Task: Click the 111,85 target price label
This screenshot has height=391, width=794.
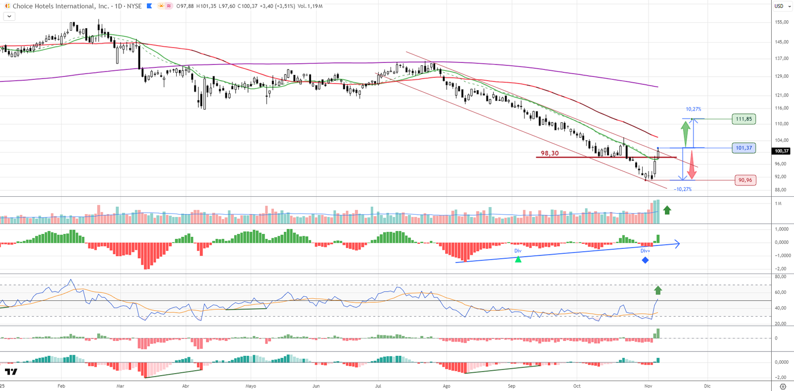Action: coord(743,119)
